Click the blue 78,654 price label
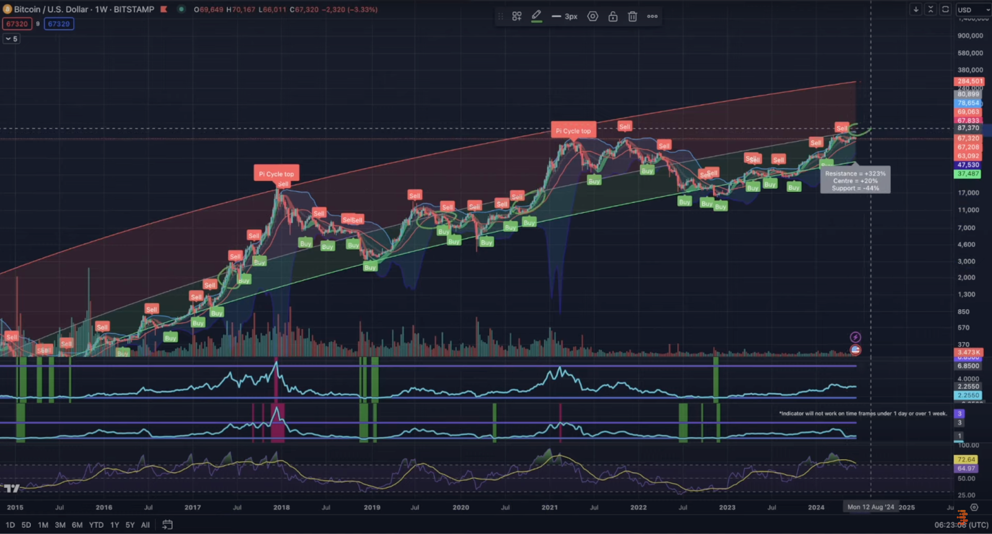This screenshot has width=992, height=534. (x=968, y=103)
